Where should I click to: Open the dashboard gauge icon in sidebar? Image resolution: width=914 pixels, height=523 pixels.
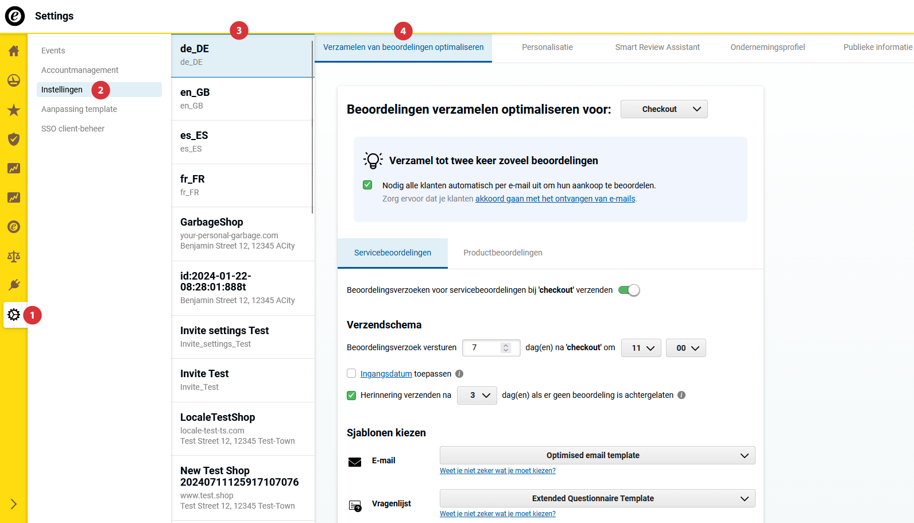click(x=14, y=80)
